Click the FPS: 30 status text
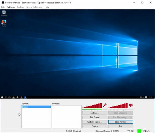 coord(130,131)
